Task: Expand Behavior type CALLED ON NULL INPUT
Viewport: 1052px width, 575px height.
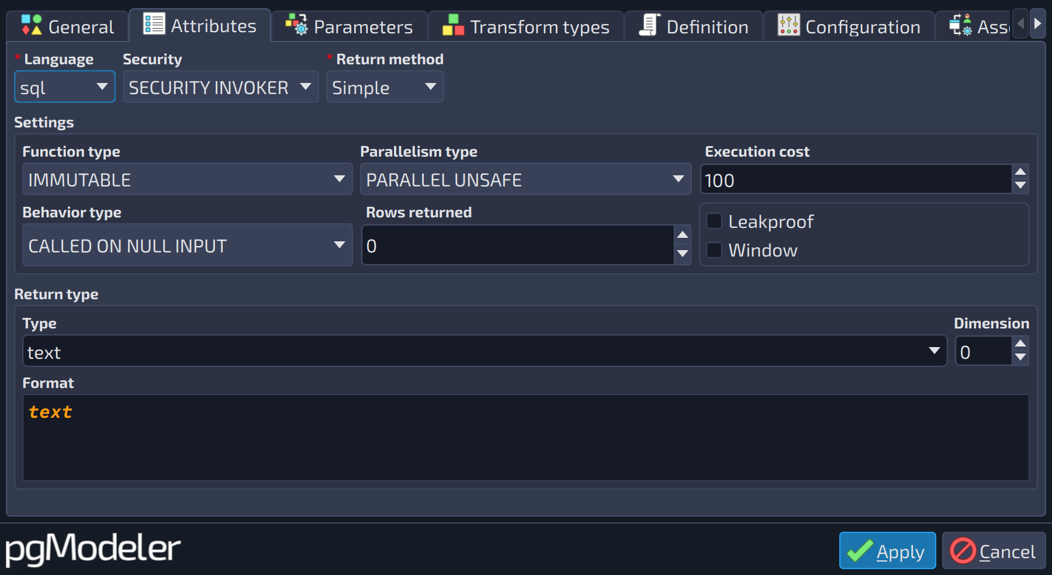Action: (x=187, y=245)
